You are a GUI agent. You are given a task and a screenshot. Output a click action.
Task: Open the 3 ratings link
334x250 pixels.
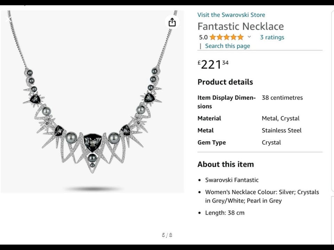[272, 37]
